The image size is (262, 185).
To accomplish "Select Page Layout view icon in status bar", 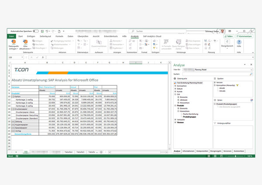I will click(x=215, y=156).
